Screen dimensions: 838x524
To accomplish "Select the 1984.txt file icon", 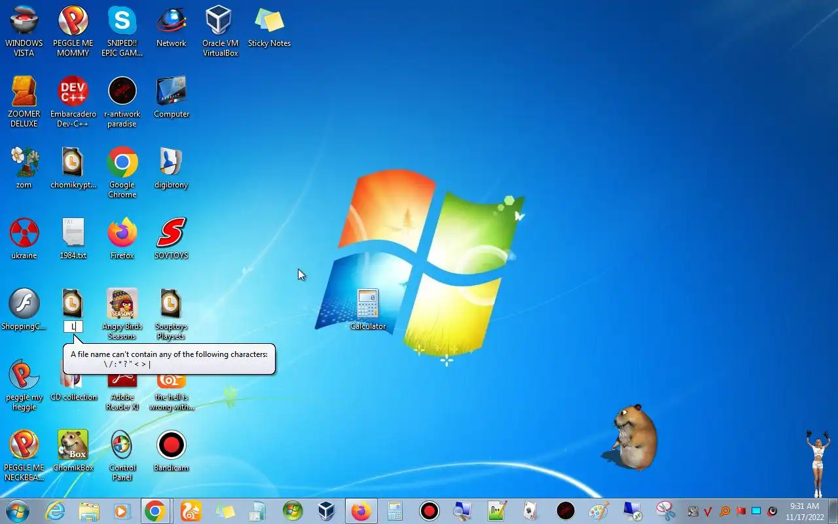I will click(73, 239).
